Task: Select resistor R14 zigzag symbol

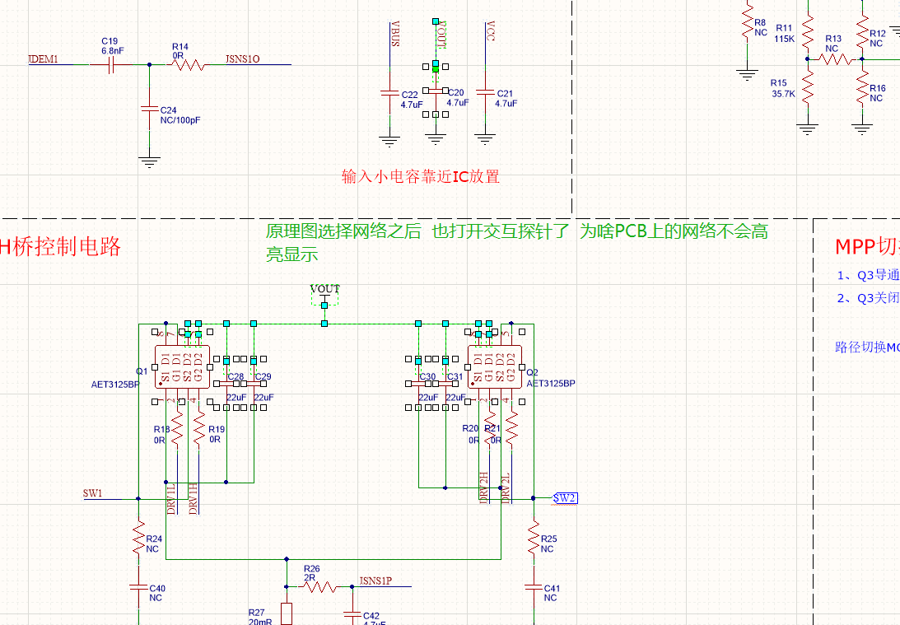Action: (189, 65)
